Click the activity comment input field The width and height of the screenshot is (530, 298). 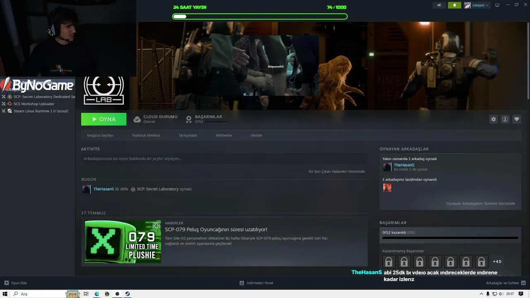[x=224, y=159]
